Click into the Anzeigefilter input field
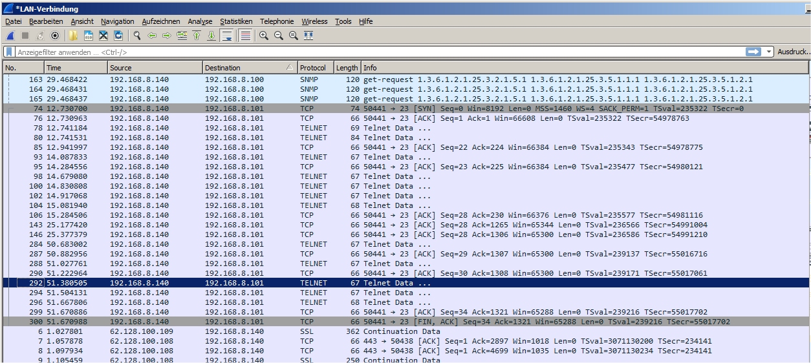Viewport: 811px width, 363px height. [375, 52]
